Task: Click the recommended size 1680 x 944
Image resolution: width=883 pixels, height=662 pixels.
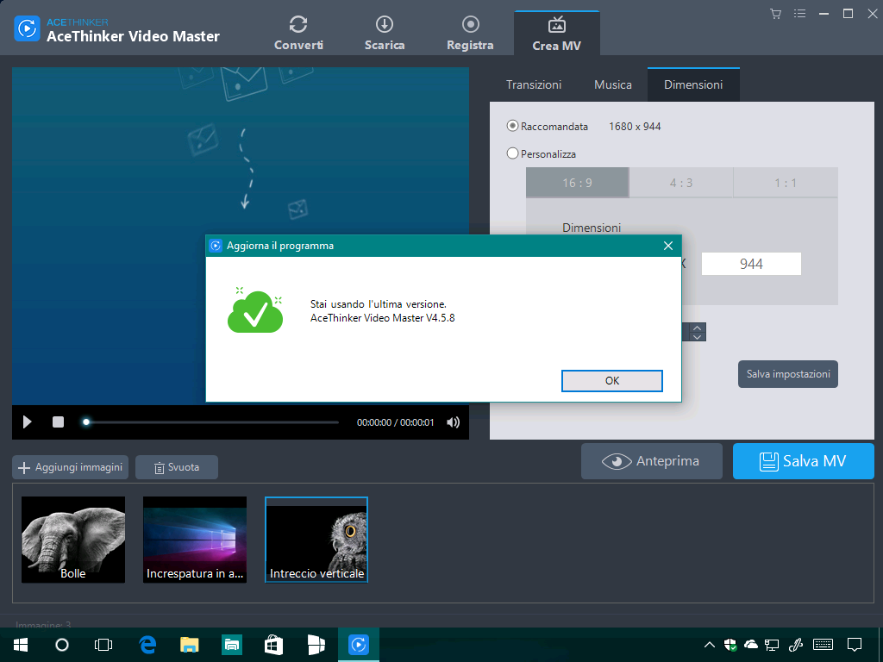Action: [x=635, y=127]
